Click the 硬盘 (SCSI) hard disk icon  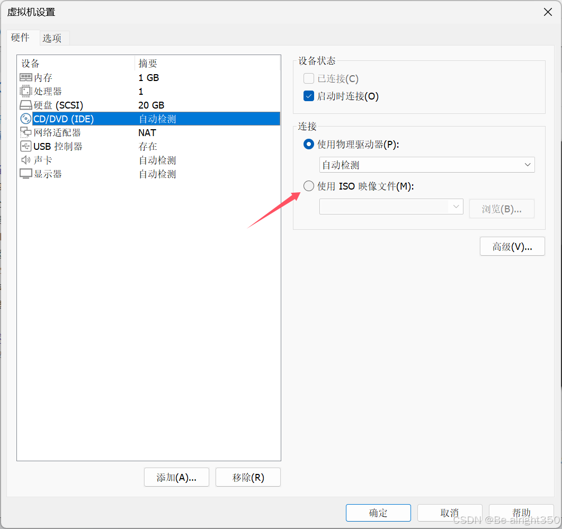25,105
